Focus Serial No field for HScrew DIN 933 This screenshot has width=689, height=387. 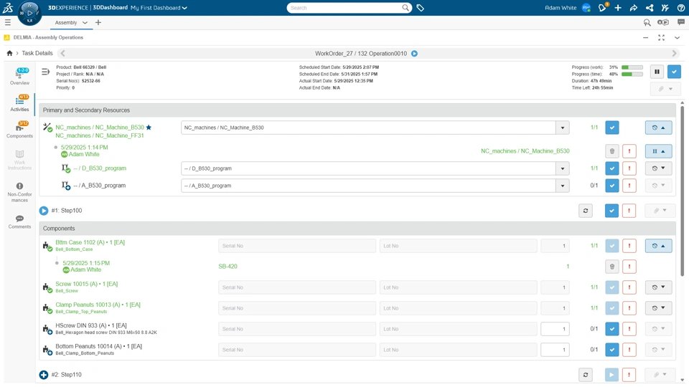click(x=297, y=329)
